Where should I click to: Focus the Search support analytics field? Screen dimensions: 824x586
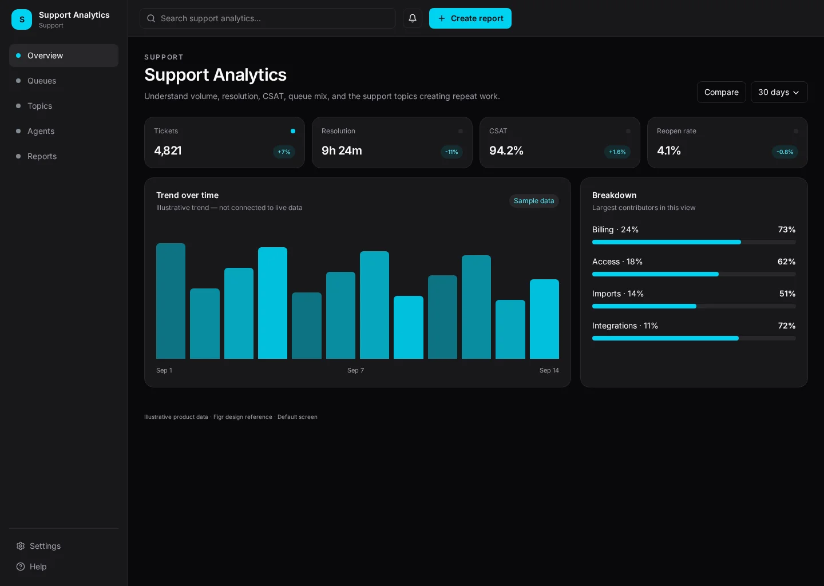(x=268, y=18)
